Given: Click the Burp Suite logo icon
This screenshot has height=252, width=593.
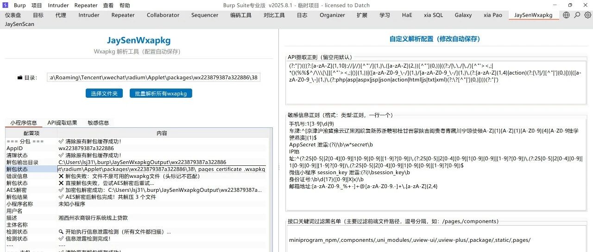Looking at the screenshot, I should 6,5.
